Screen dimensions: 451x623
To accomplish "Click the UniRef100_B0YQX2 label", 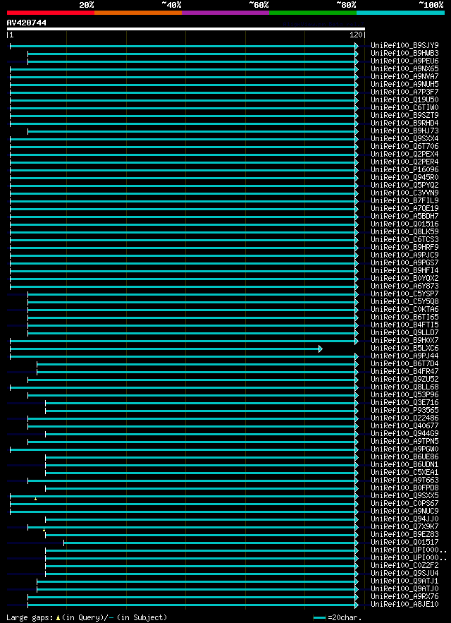I will tap(405, 279).
